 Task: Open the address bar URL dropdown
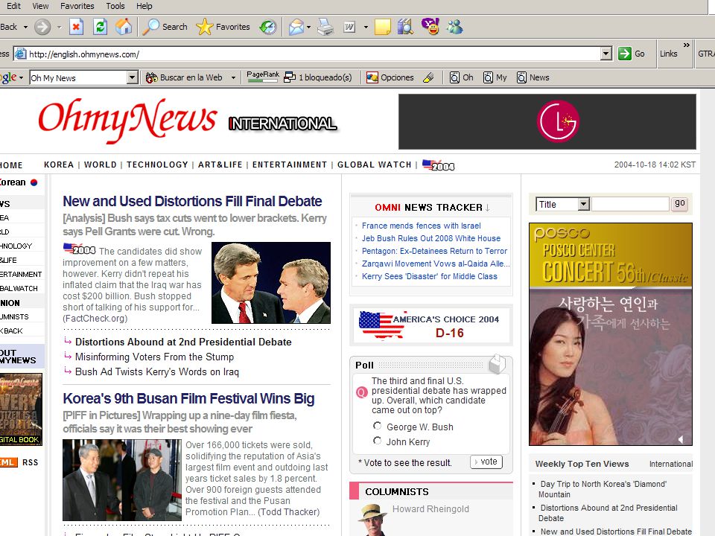(x=606, y=54)
